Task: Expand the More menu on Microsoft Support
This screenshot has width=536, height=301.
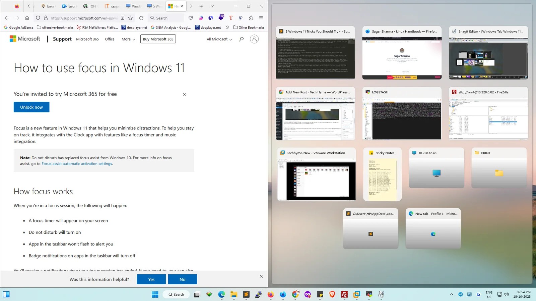Action: tap(128, 39)
